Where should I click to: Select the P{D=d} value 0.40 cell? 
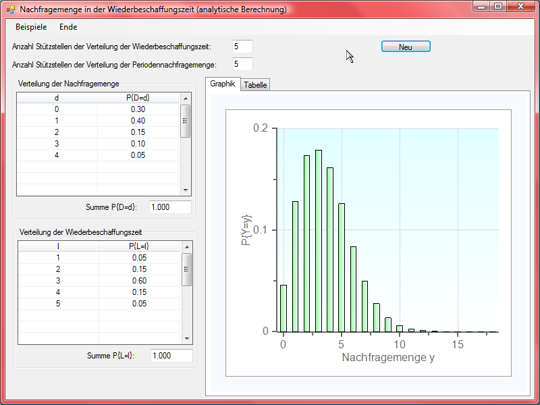(x=138, y=121)
